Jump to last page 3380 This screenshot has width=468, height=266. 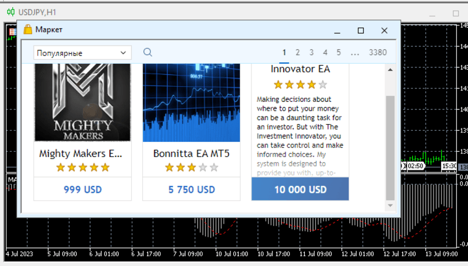(x=377, y=52)
